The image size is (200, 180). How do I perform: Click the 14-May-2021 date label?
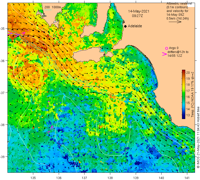click(x=139, y=11)
